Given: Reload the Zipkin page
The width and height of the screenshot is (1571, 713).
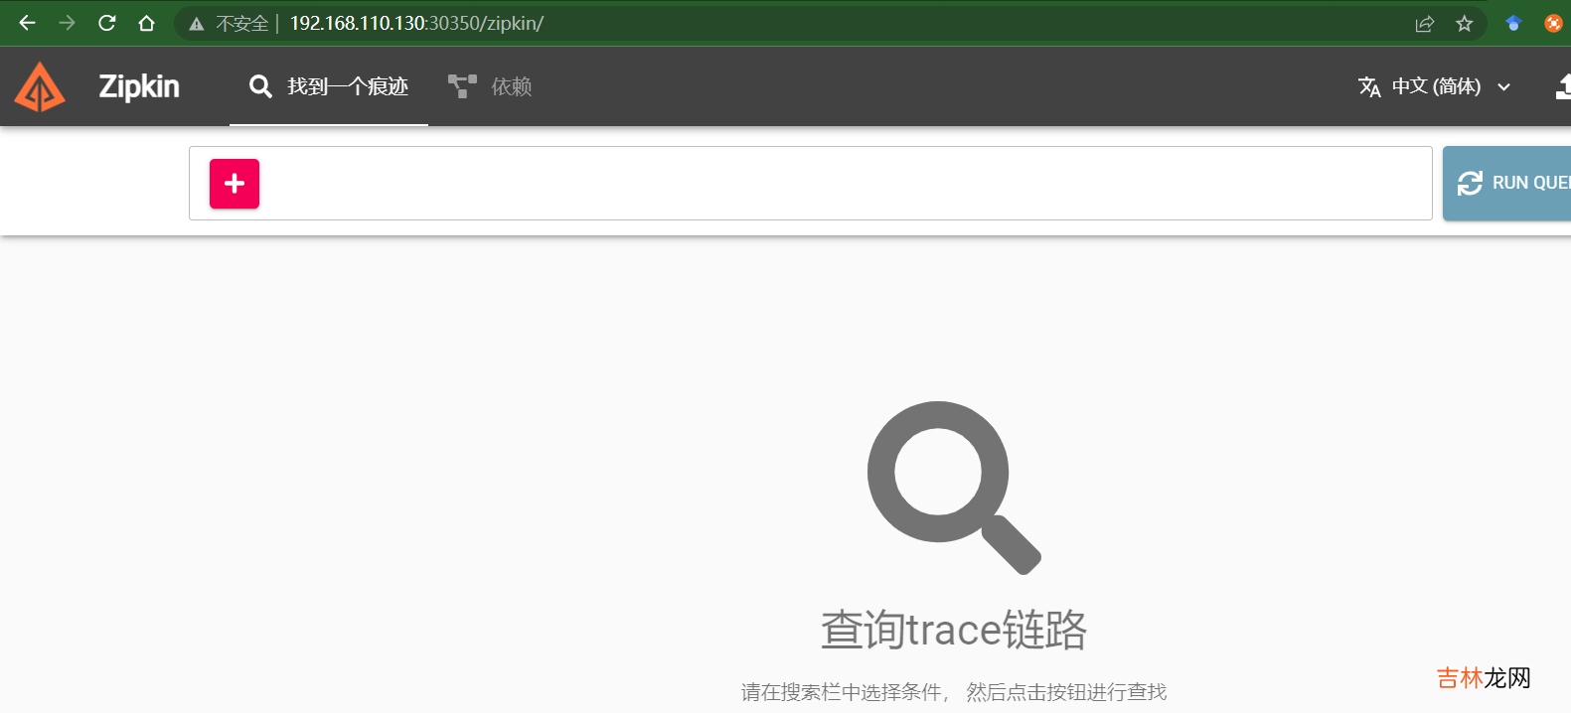Looking at the screenshot, I should (106, 23).
